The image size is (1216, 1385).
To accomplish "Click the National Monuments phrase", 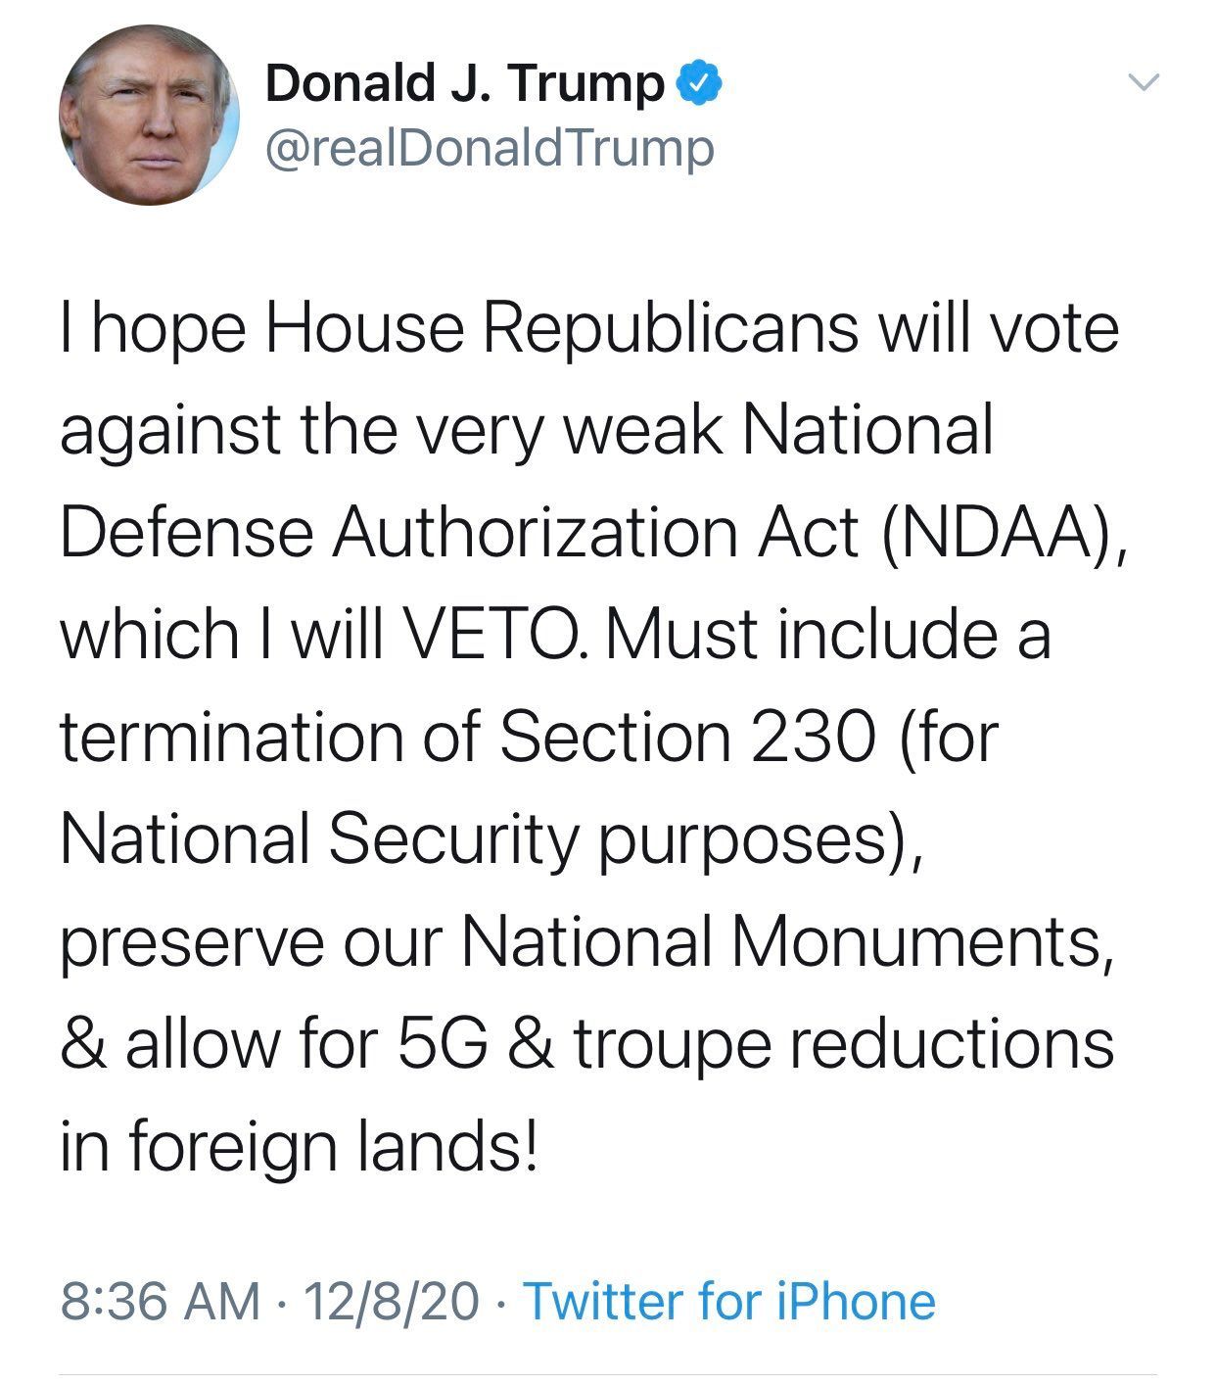I will pos(780,941).
